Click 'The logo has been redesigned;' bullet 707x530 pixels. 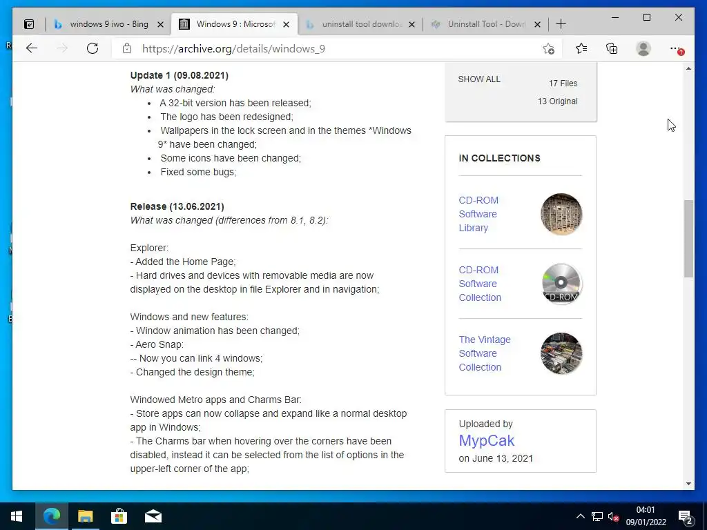226,117
